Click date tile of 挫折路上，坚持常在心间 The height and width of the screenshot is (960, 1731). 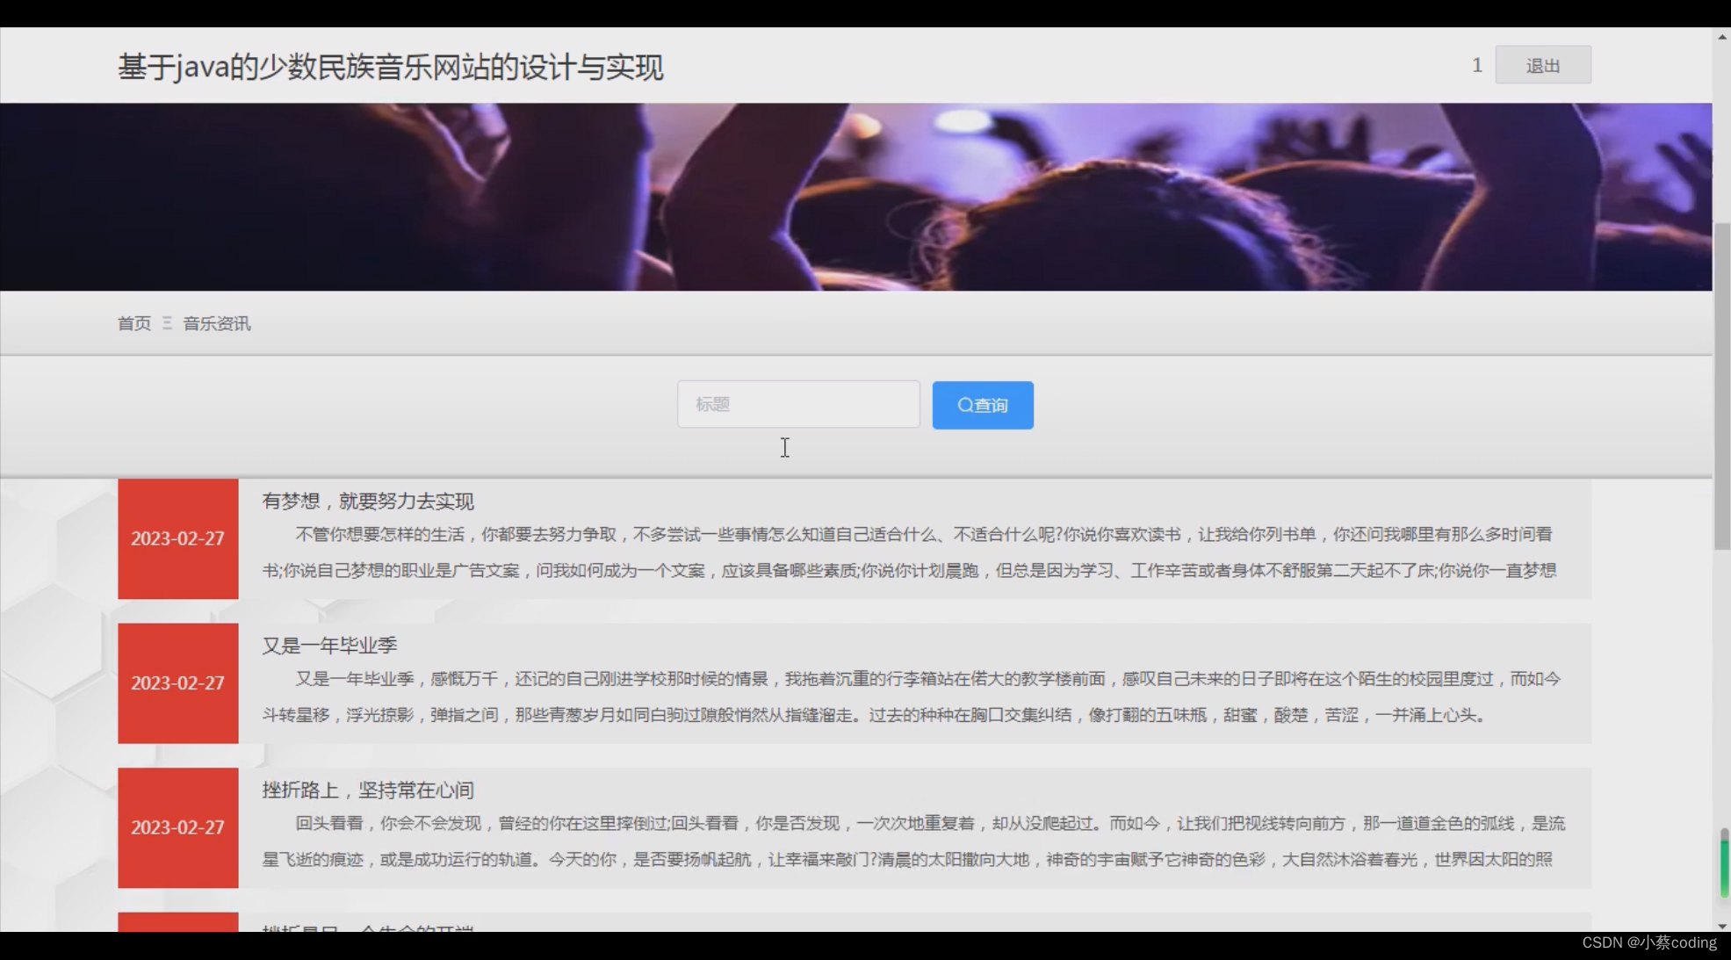pos(177,827)
